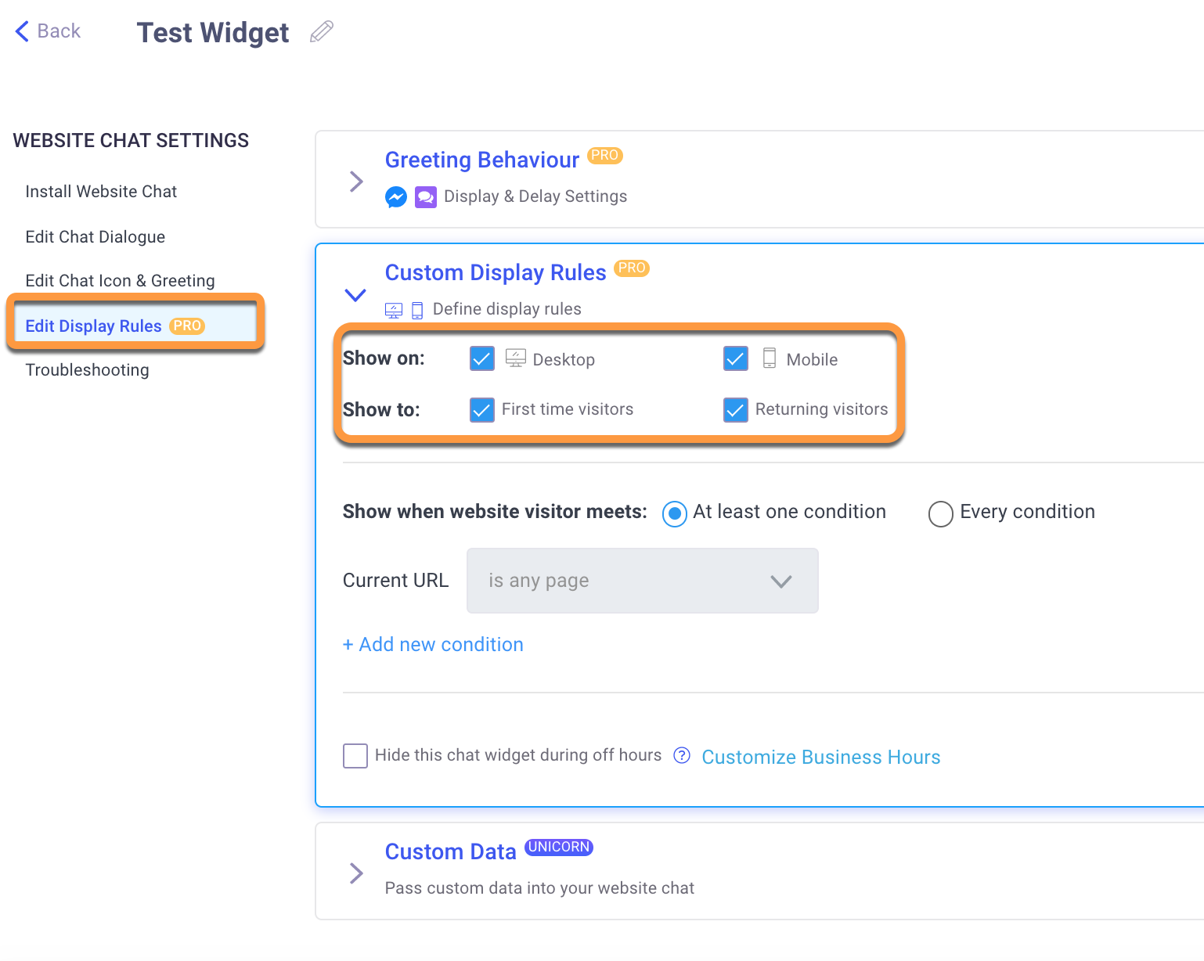Select the Every condition radio button

coord(940,514)
